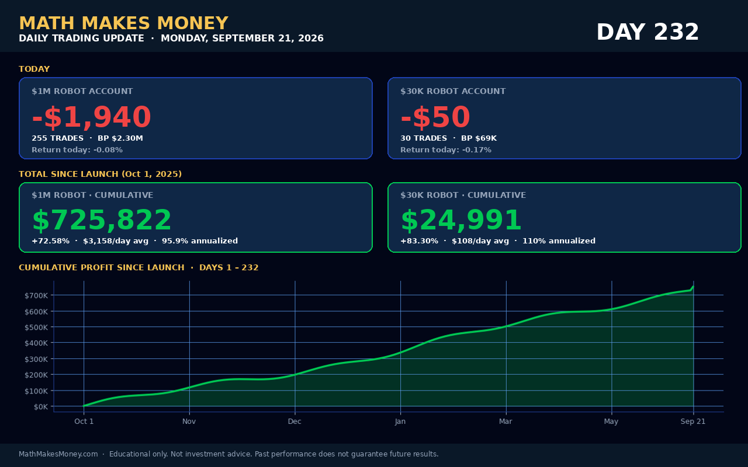Click the $30K ROBOT · CUMULATIVE label
This screenshot has width=748, height=467.
(x=463, y=196)
